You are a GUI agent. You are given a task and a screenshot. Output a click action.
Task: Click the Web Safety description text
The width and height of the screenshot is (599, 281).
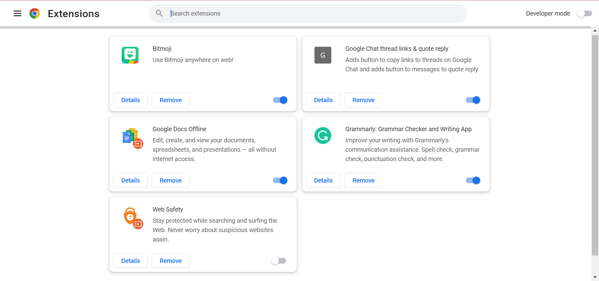[215, 230]
